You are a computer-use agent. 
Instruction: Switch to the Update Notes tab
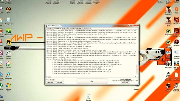pyautogui.click(x=50, y=29)
